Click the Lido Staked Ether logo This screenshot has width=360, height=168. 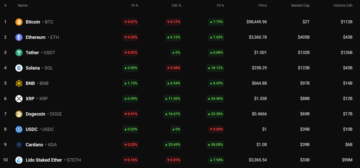pyautogui.click(x=19, y=160)
